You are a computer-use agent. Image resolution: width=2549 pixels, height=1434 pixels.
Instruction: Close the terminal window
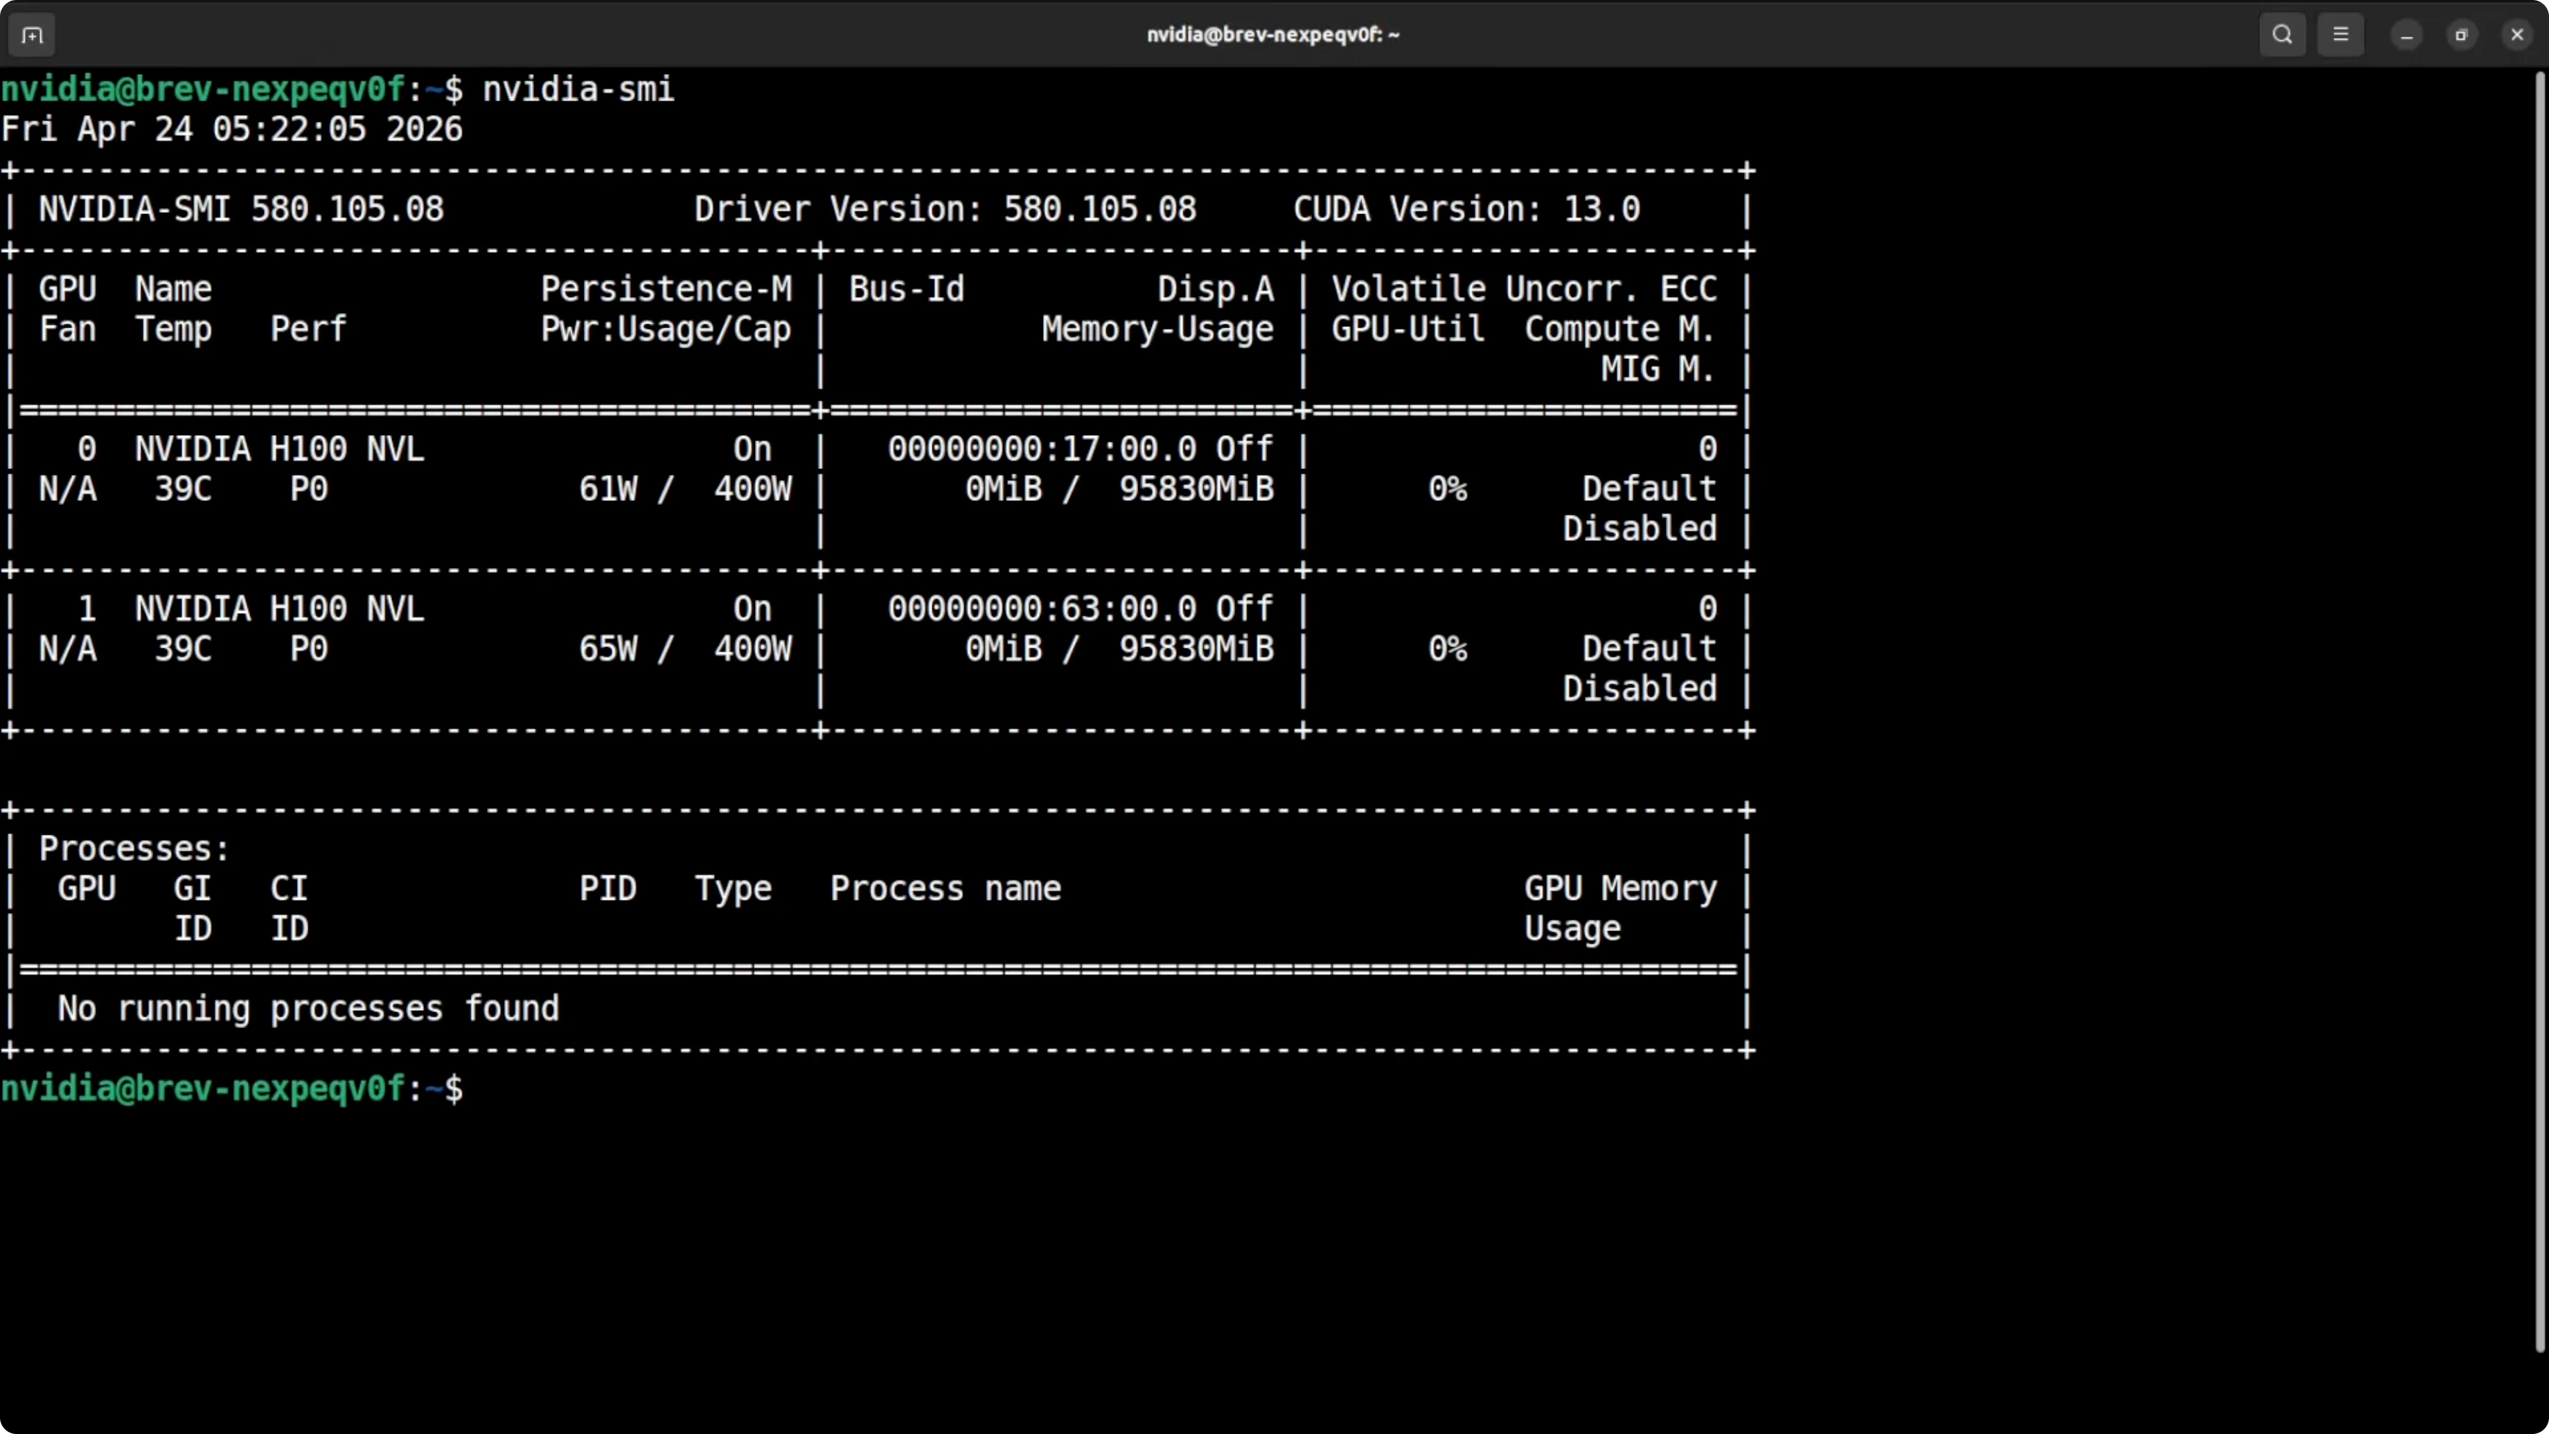(x=2517, y=35)
